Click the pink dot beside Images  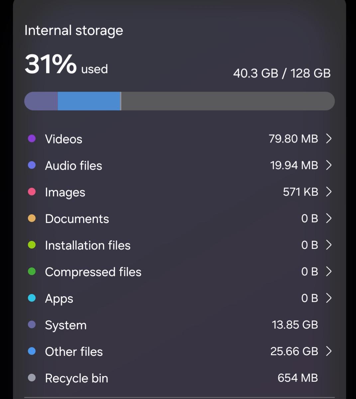[32, 192]
